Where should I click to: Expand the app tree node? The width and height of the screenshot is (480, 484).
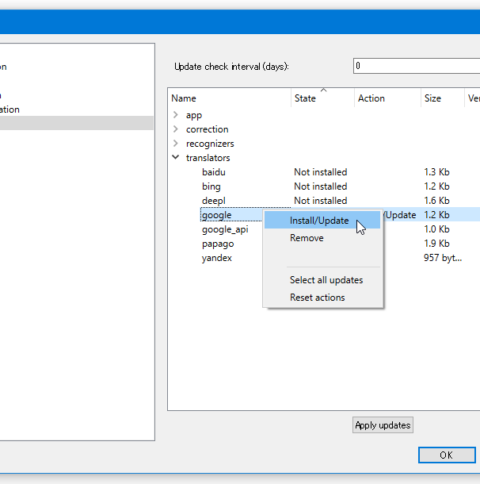(x=176, y=115)
